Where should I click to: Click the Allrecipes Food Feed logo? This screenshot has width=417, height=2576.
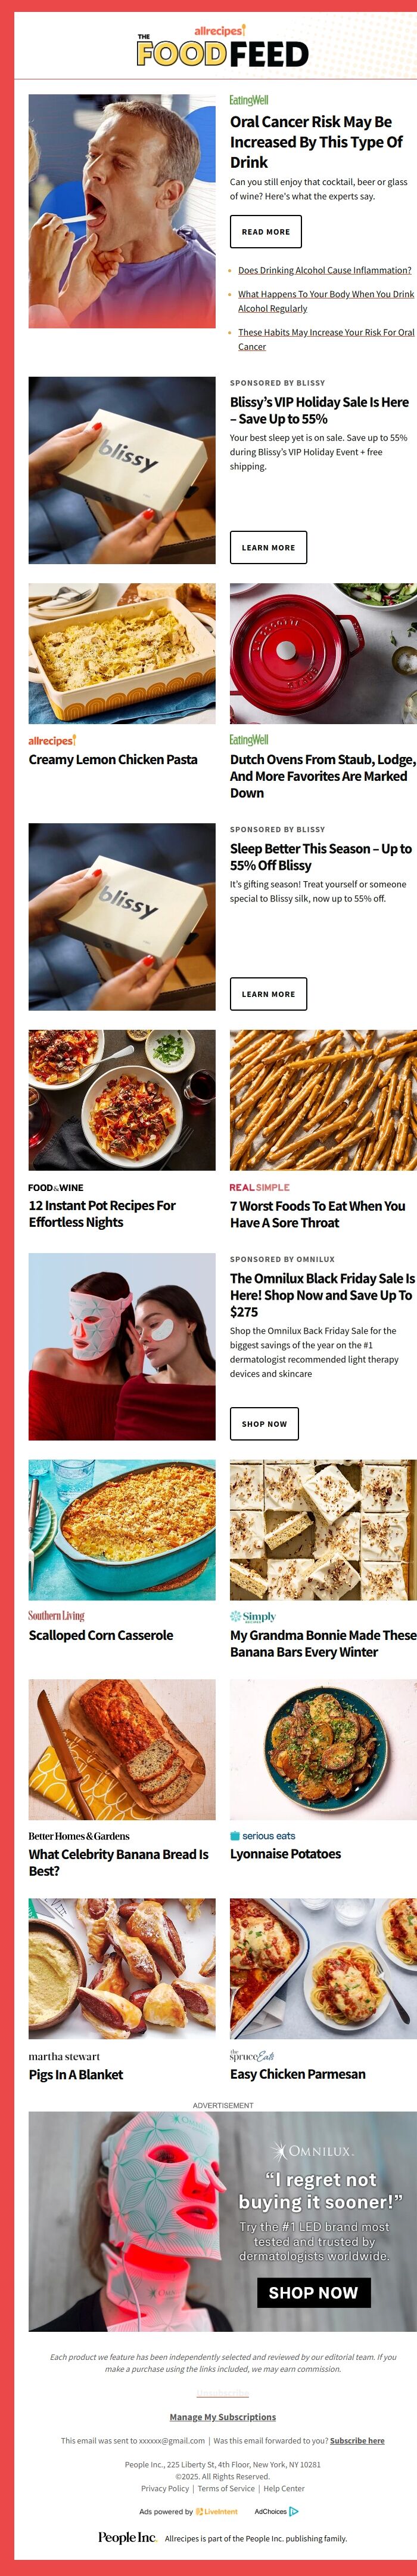click(222, 47)
